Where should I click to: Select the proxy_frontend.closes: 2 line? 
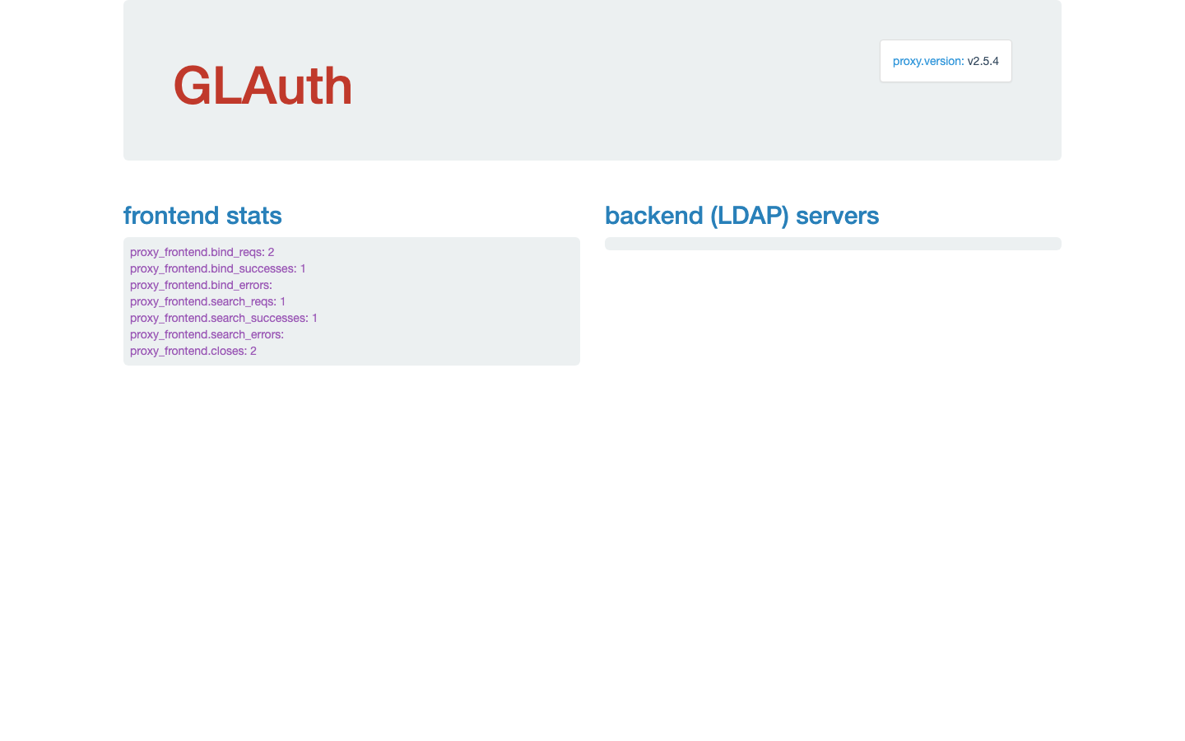(193, 351)
